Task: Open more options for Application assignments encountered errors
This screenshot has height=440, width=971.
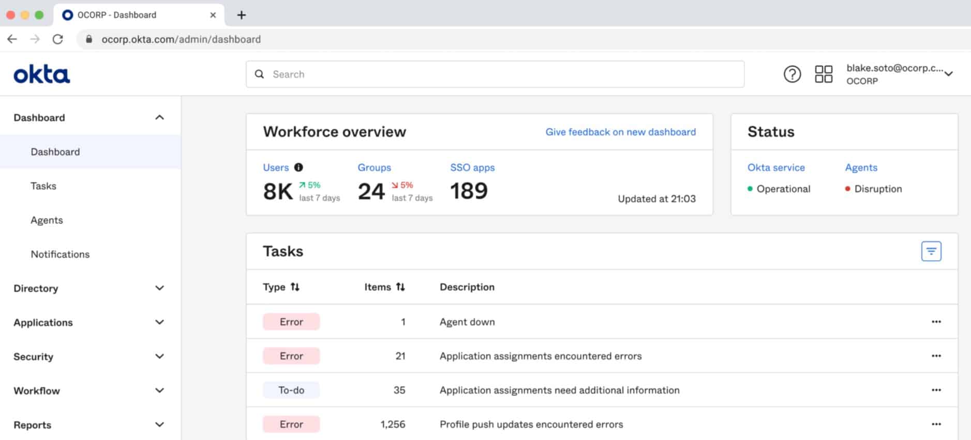Action: [936, 356]
